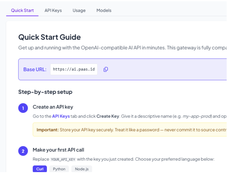Click the 'Create Key' bold text

108,116
